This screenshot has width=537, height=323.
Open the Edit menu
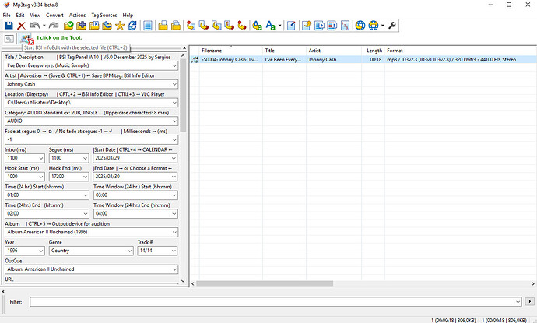click(x=20, y=15)
